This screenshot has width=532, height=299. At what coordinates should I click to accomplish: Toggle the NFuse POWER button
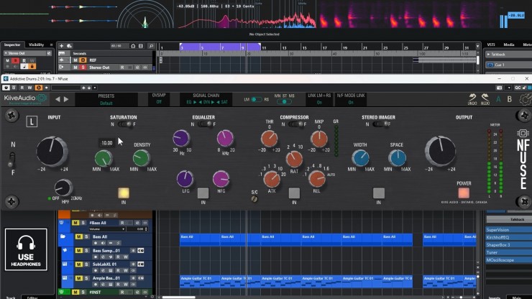464,193
